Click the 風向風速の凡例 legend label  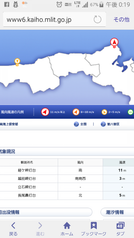(12, 112)
